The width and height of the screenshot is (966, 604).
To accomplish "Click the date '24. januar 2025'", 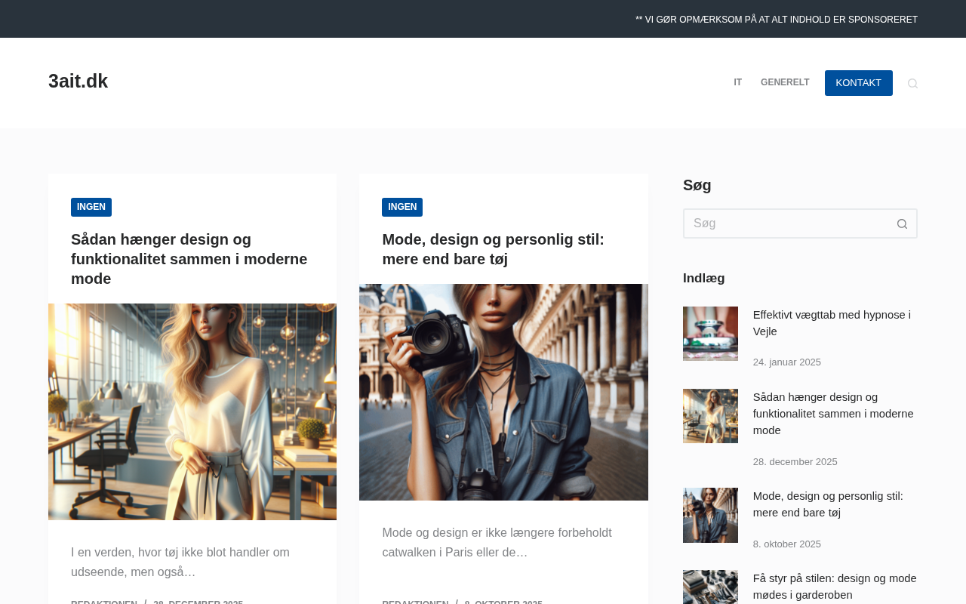I will coord(787,362).
